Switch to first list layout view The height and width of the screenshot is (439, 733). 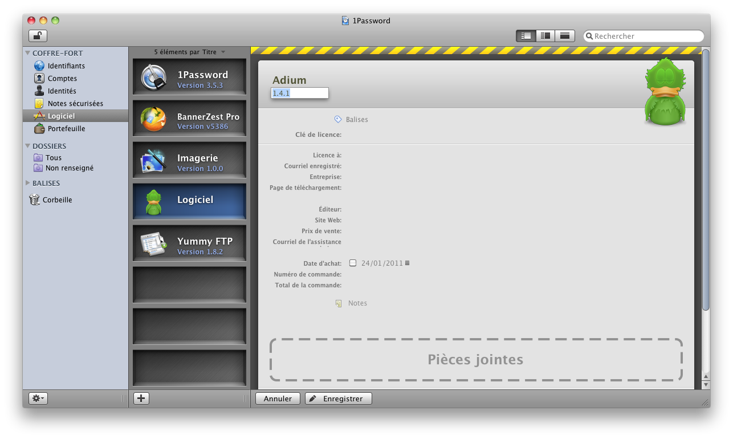526,36
